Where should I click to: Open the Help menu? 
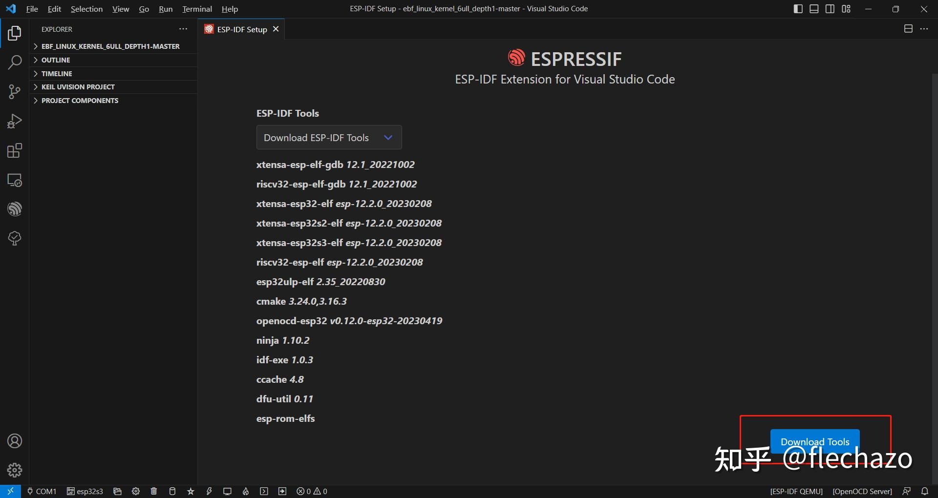230,9
